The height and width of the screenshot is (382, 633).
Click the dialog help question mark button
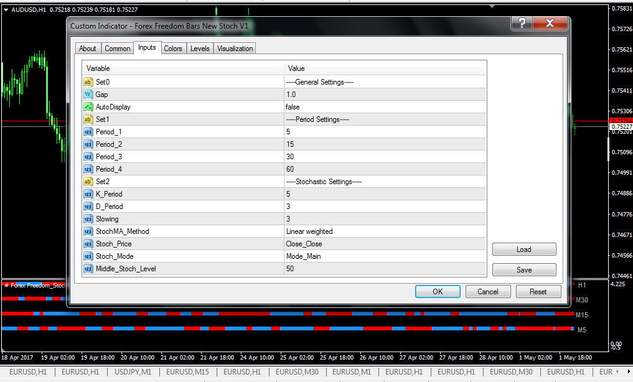click(x=522, y=24)
